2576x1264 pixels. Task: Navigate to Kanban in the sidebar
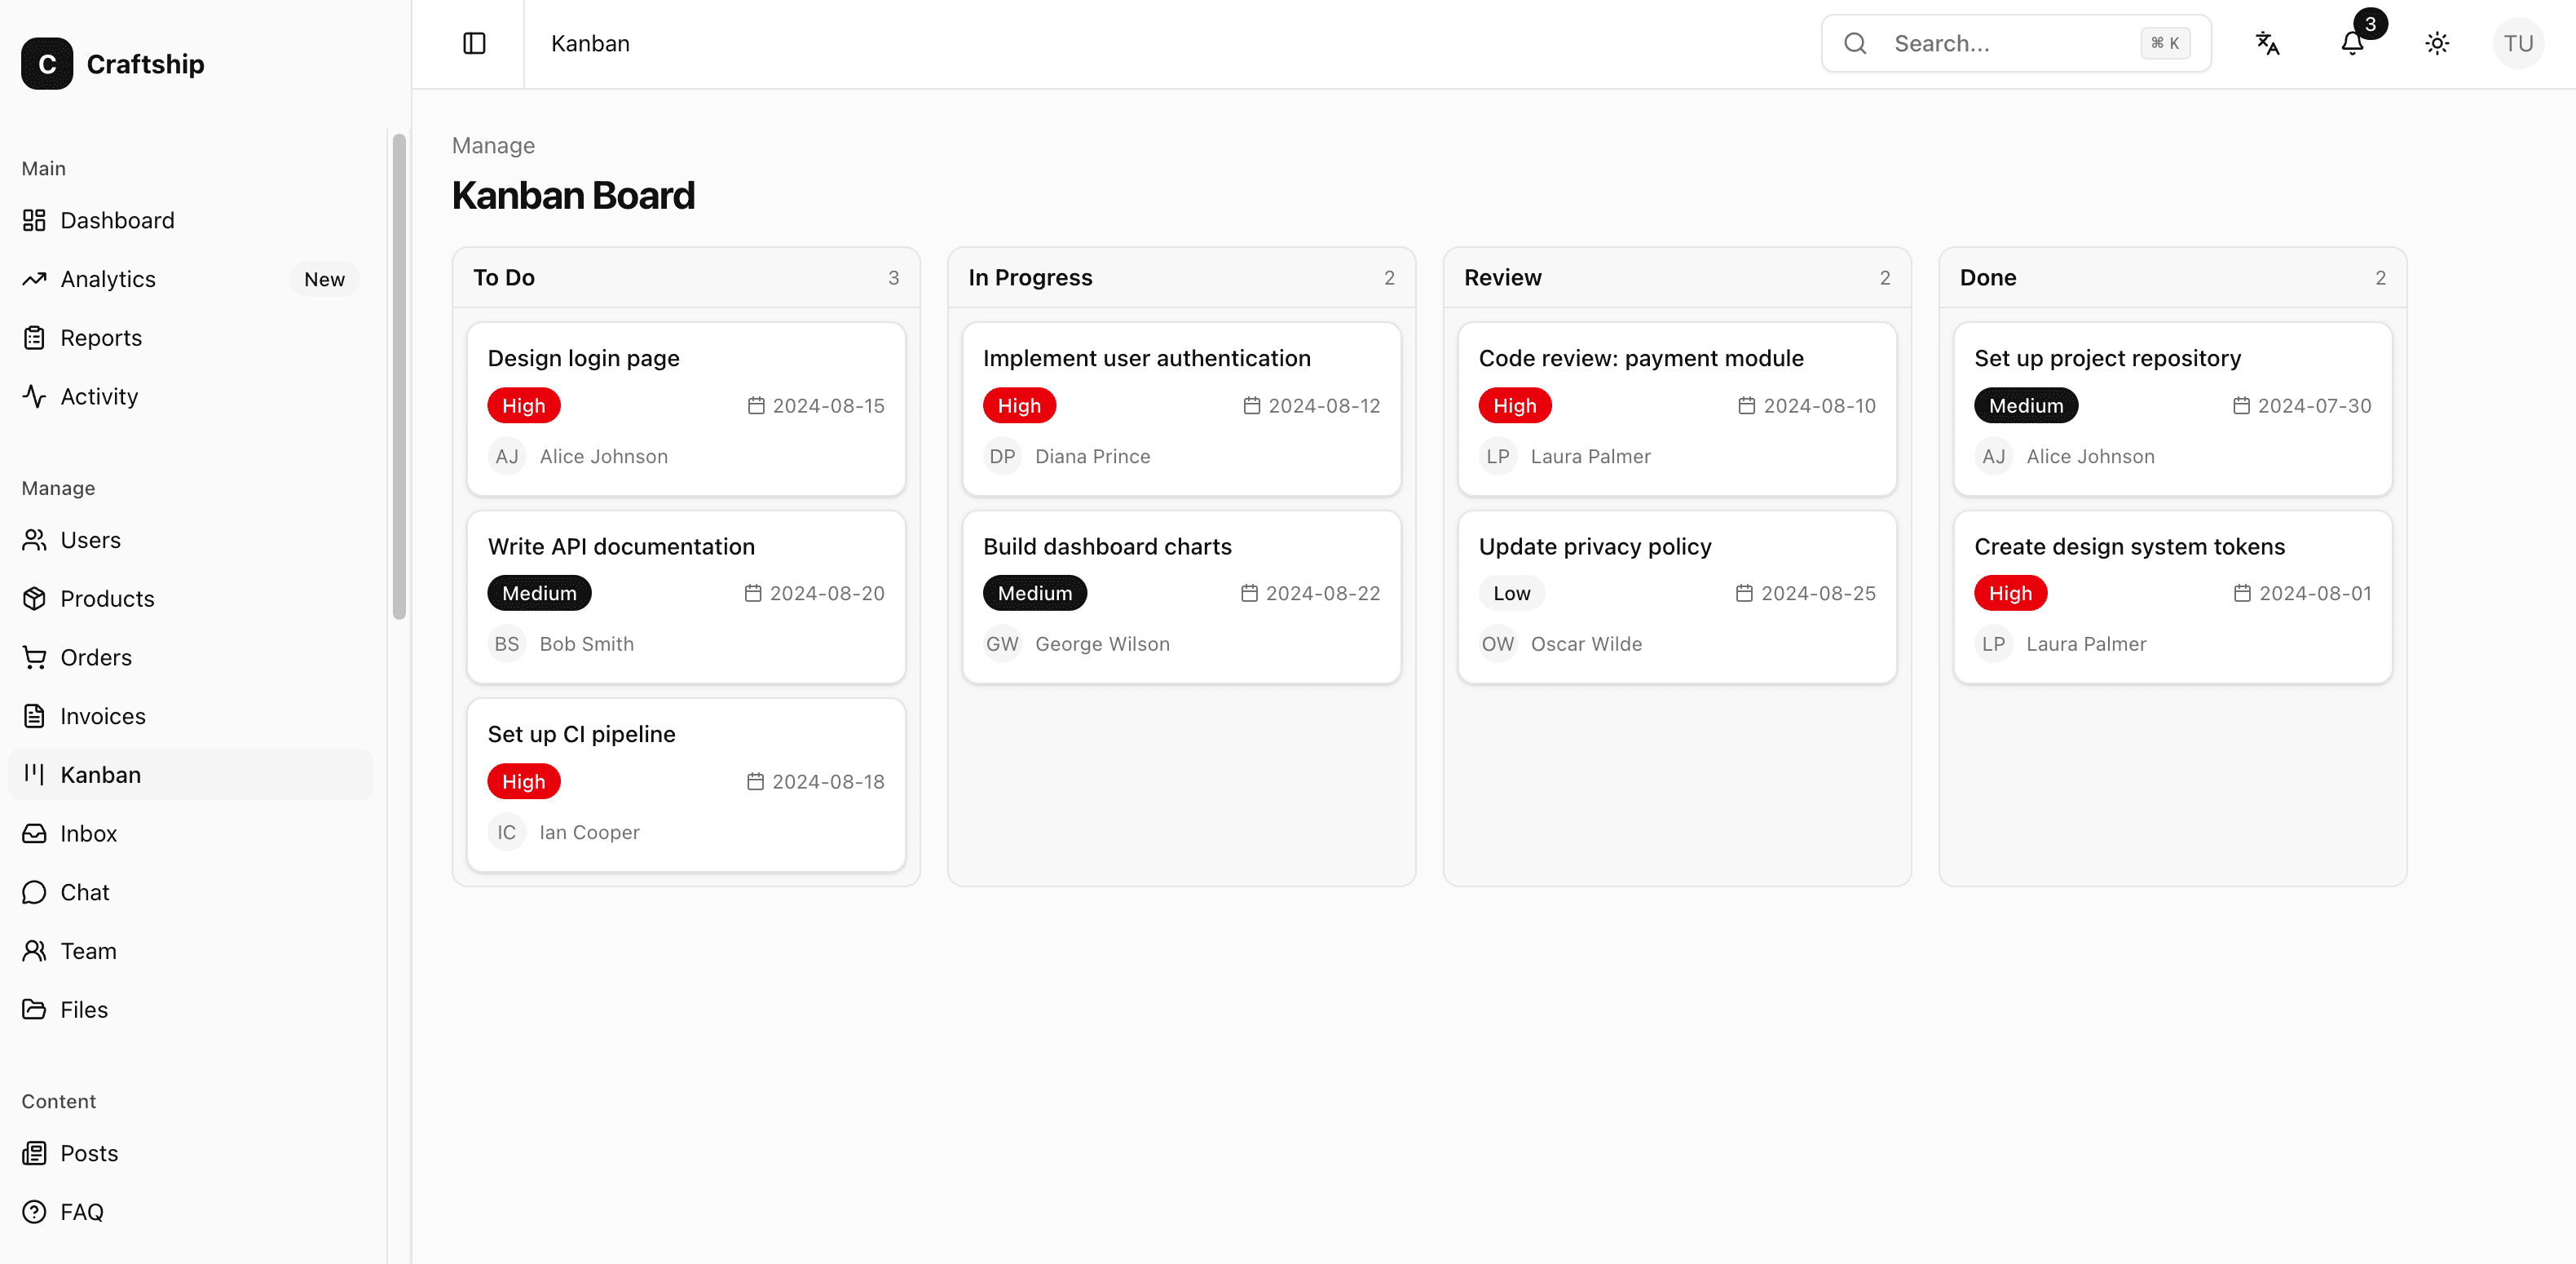tap(100, 774)
